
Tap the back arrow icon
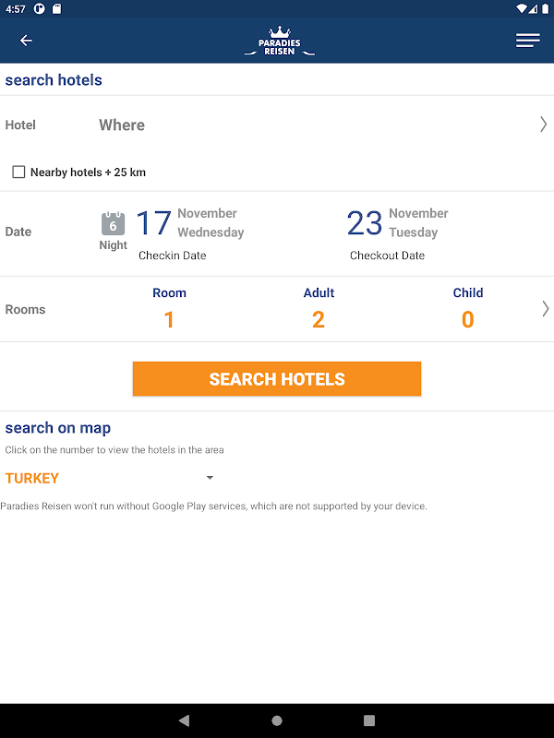[x=26, y=41]
